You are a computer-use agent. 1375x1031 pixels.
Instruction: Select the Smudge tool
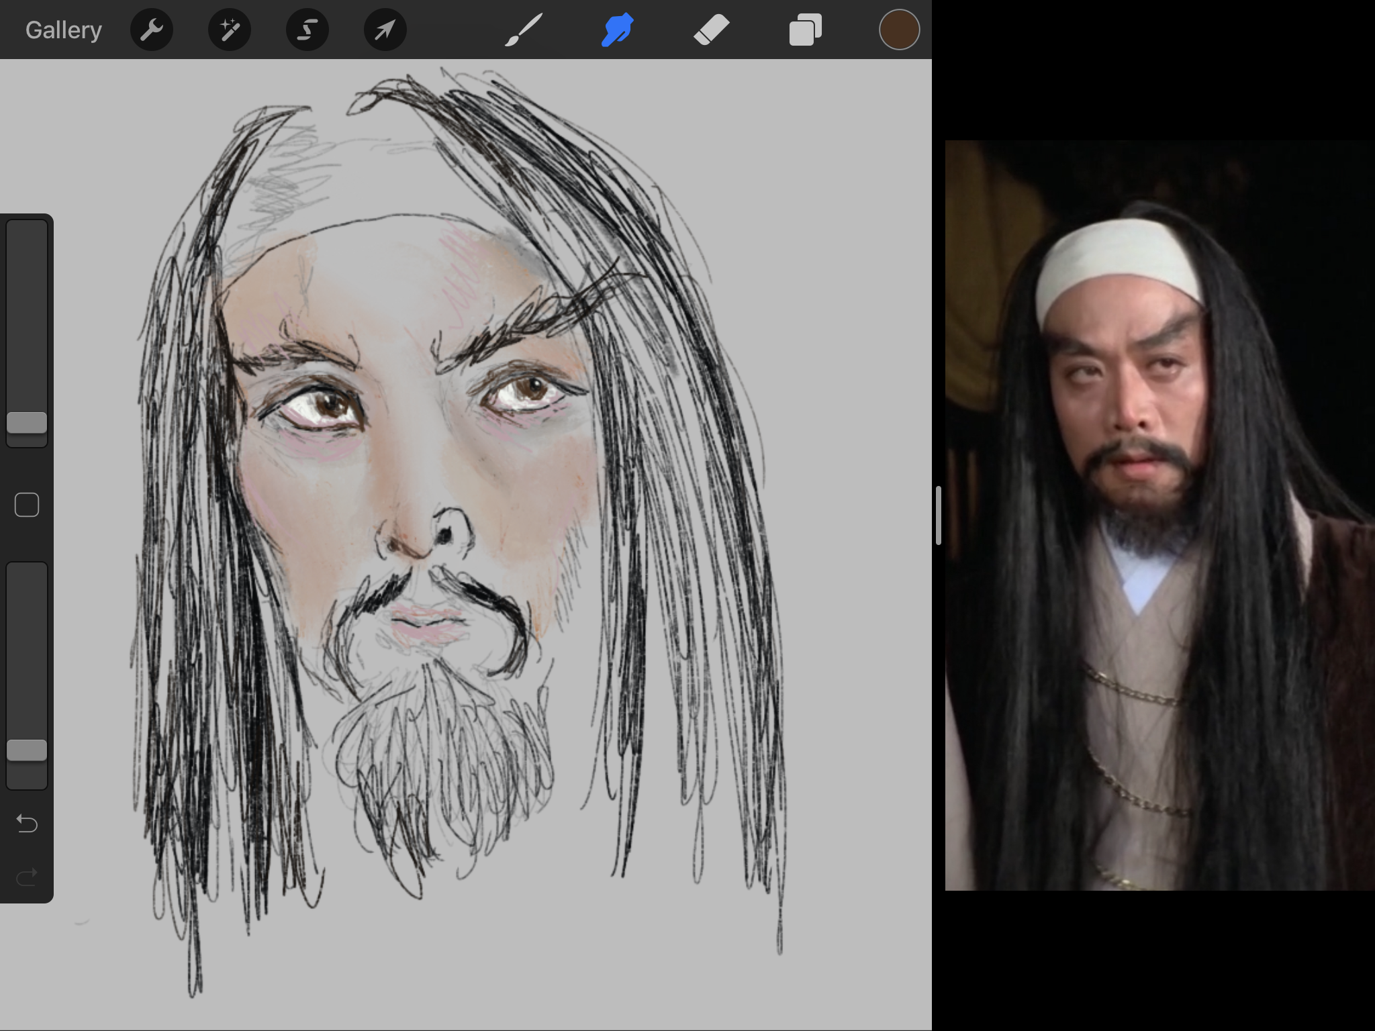pyautogui.click(x=618, y=30)
